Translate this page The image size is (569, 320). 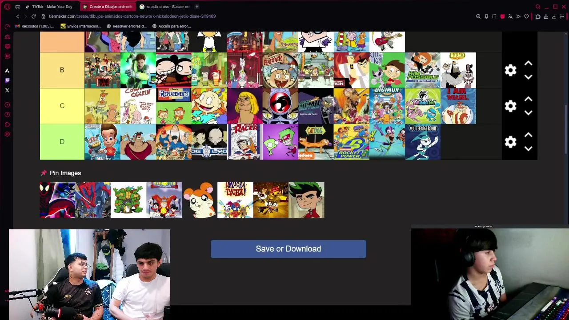click(510, 16)
